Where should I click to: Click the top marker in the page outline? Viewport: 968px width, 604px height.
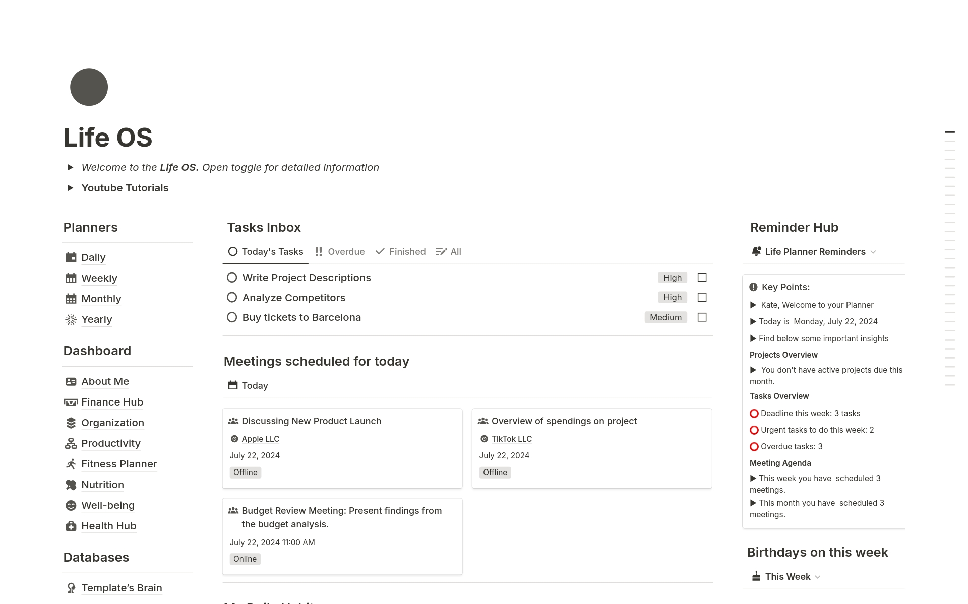click(x=949, y=132)
